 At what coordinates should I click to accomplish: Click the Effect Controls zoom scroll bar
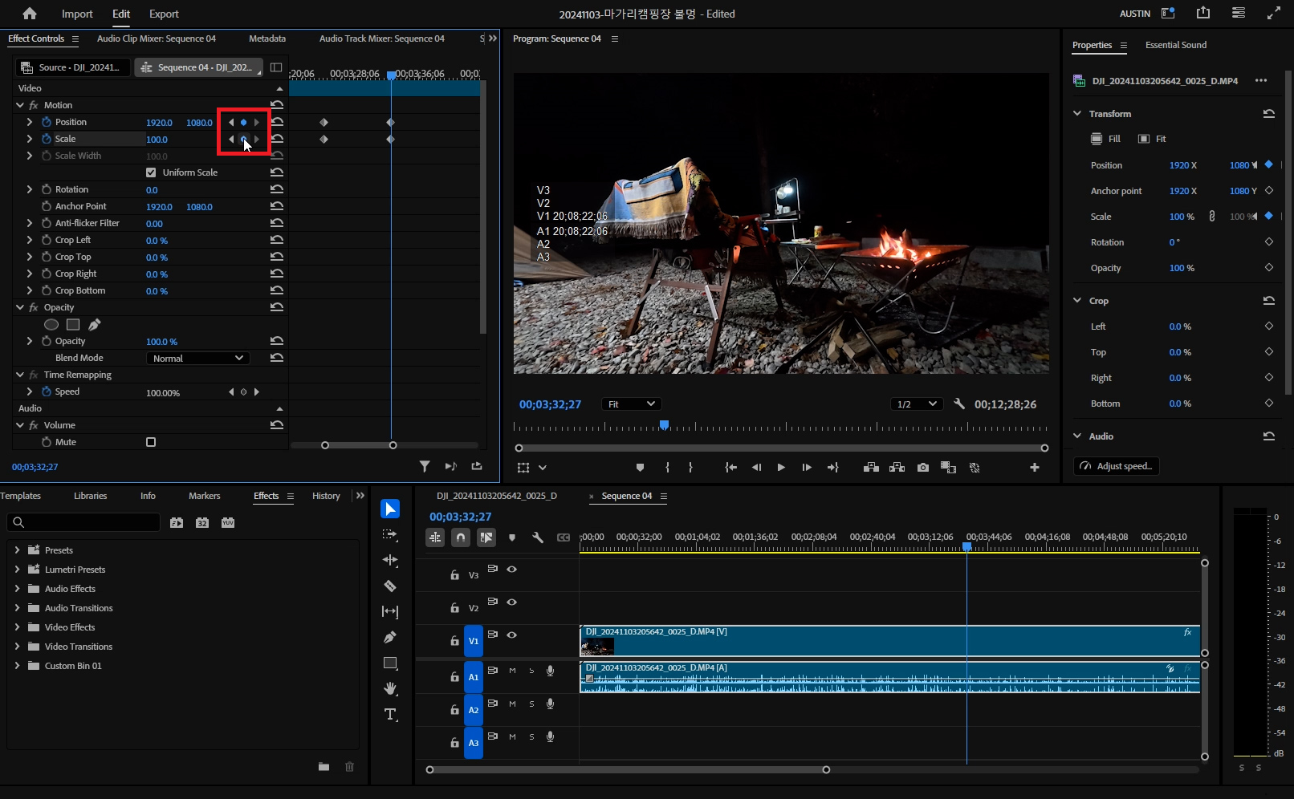pos(359,445)
